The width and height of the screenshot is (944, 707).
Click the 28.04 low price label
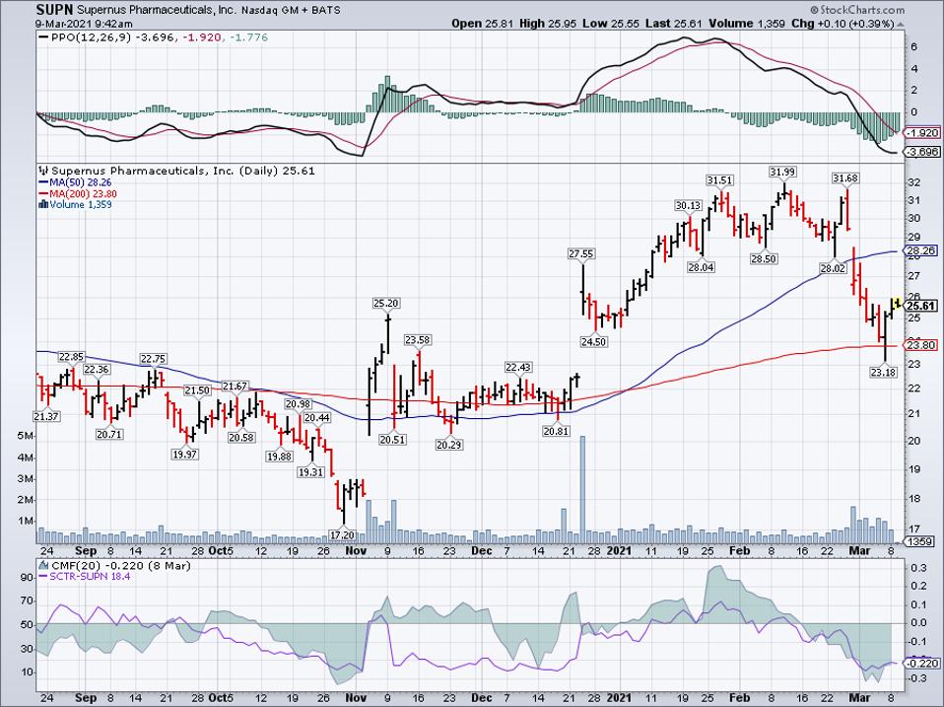[x=701, y=267]
